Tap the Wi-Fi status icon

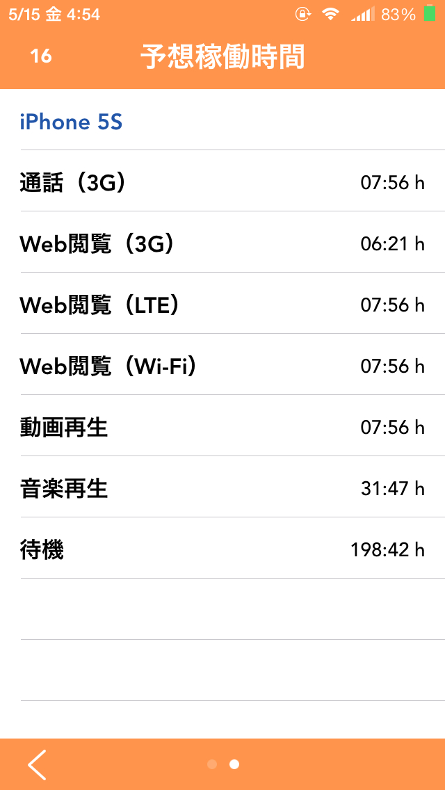coord(330,14)
